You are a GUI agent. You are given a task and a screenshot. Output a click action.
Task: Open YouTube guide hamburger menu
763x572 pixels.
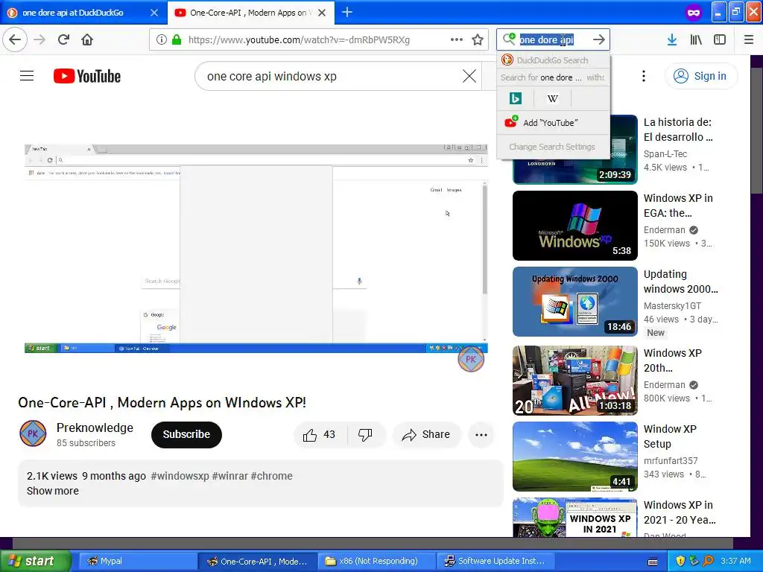pos(27,76)
